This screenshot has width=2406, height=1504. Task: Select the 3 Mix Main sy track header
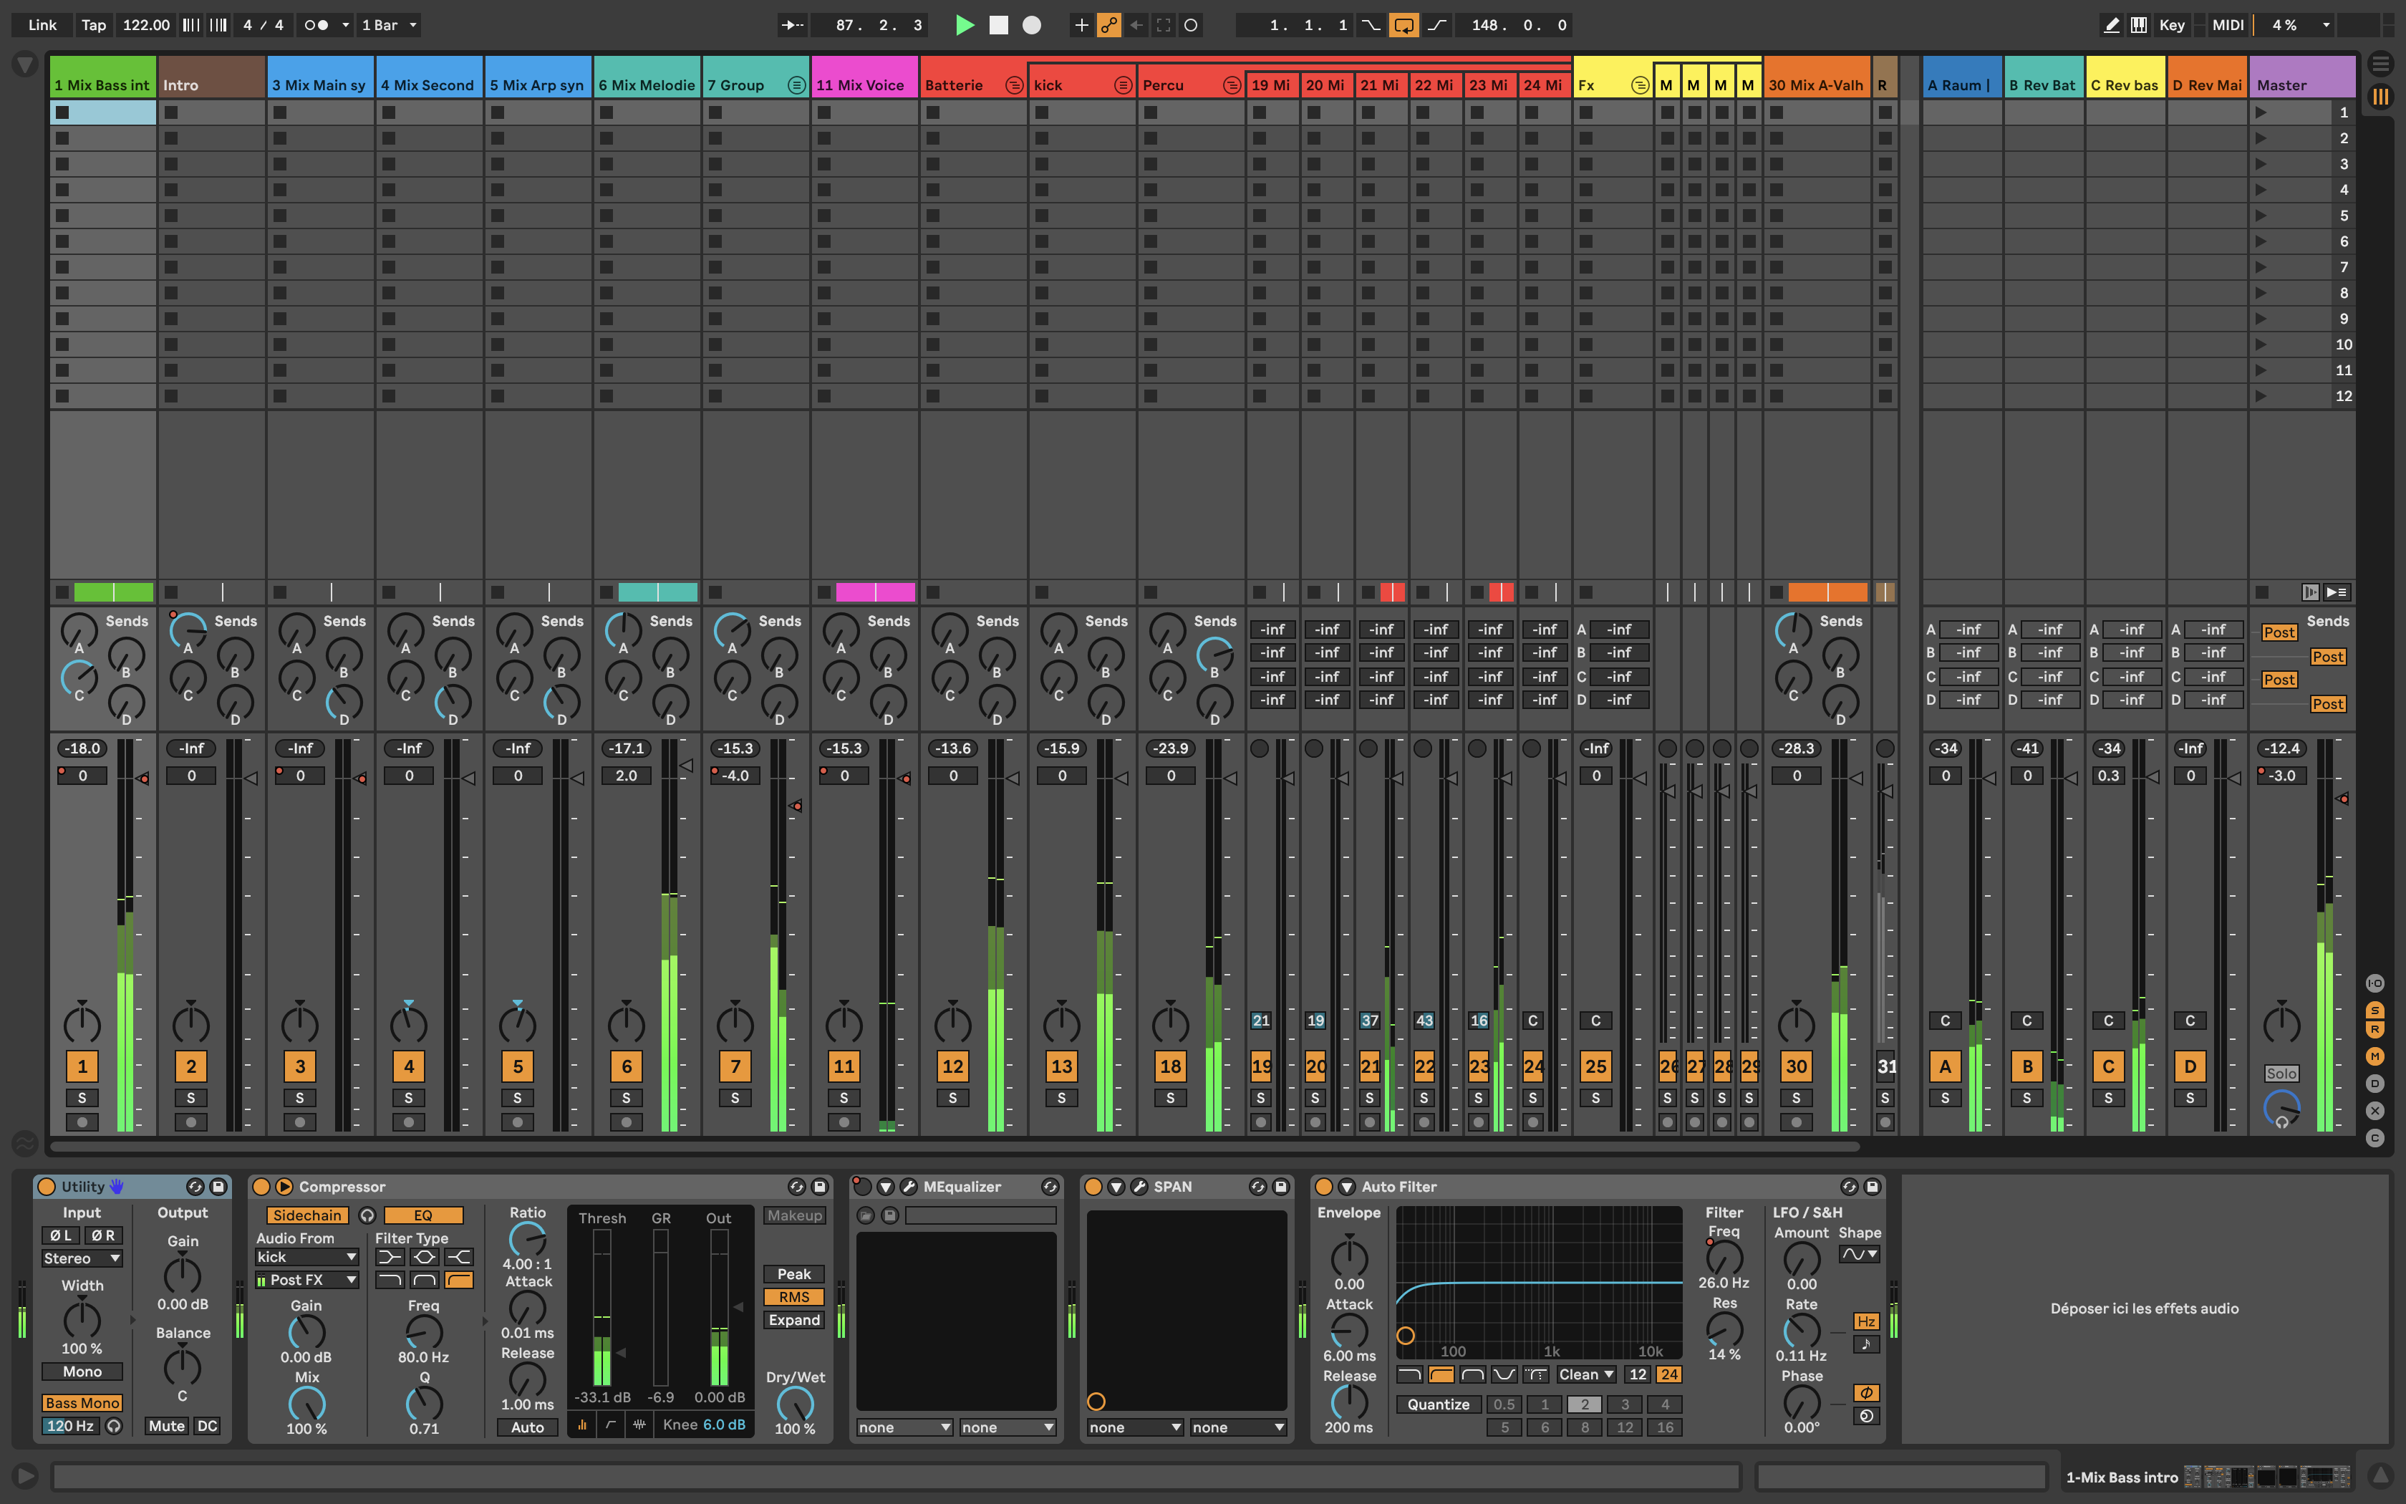(319, 85)
